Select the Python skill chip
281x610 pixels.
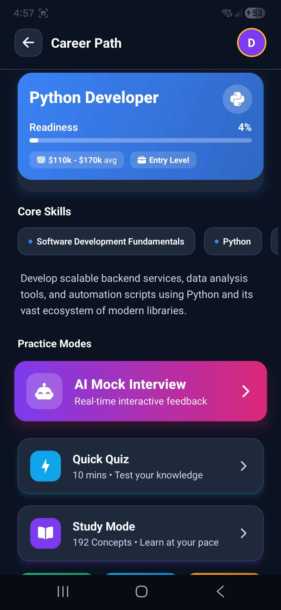click(233, 241)
